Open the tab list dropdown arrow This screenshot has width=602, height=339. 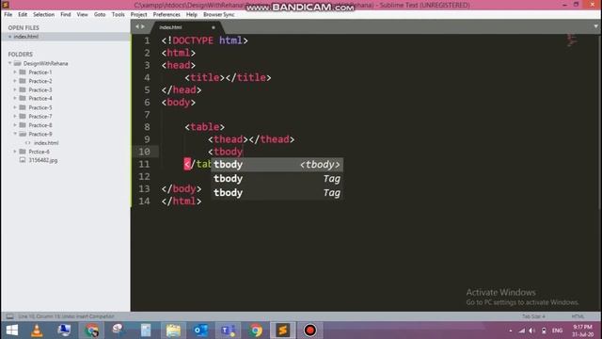tap(595, 26)
